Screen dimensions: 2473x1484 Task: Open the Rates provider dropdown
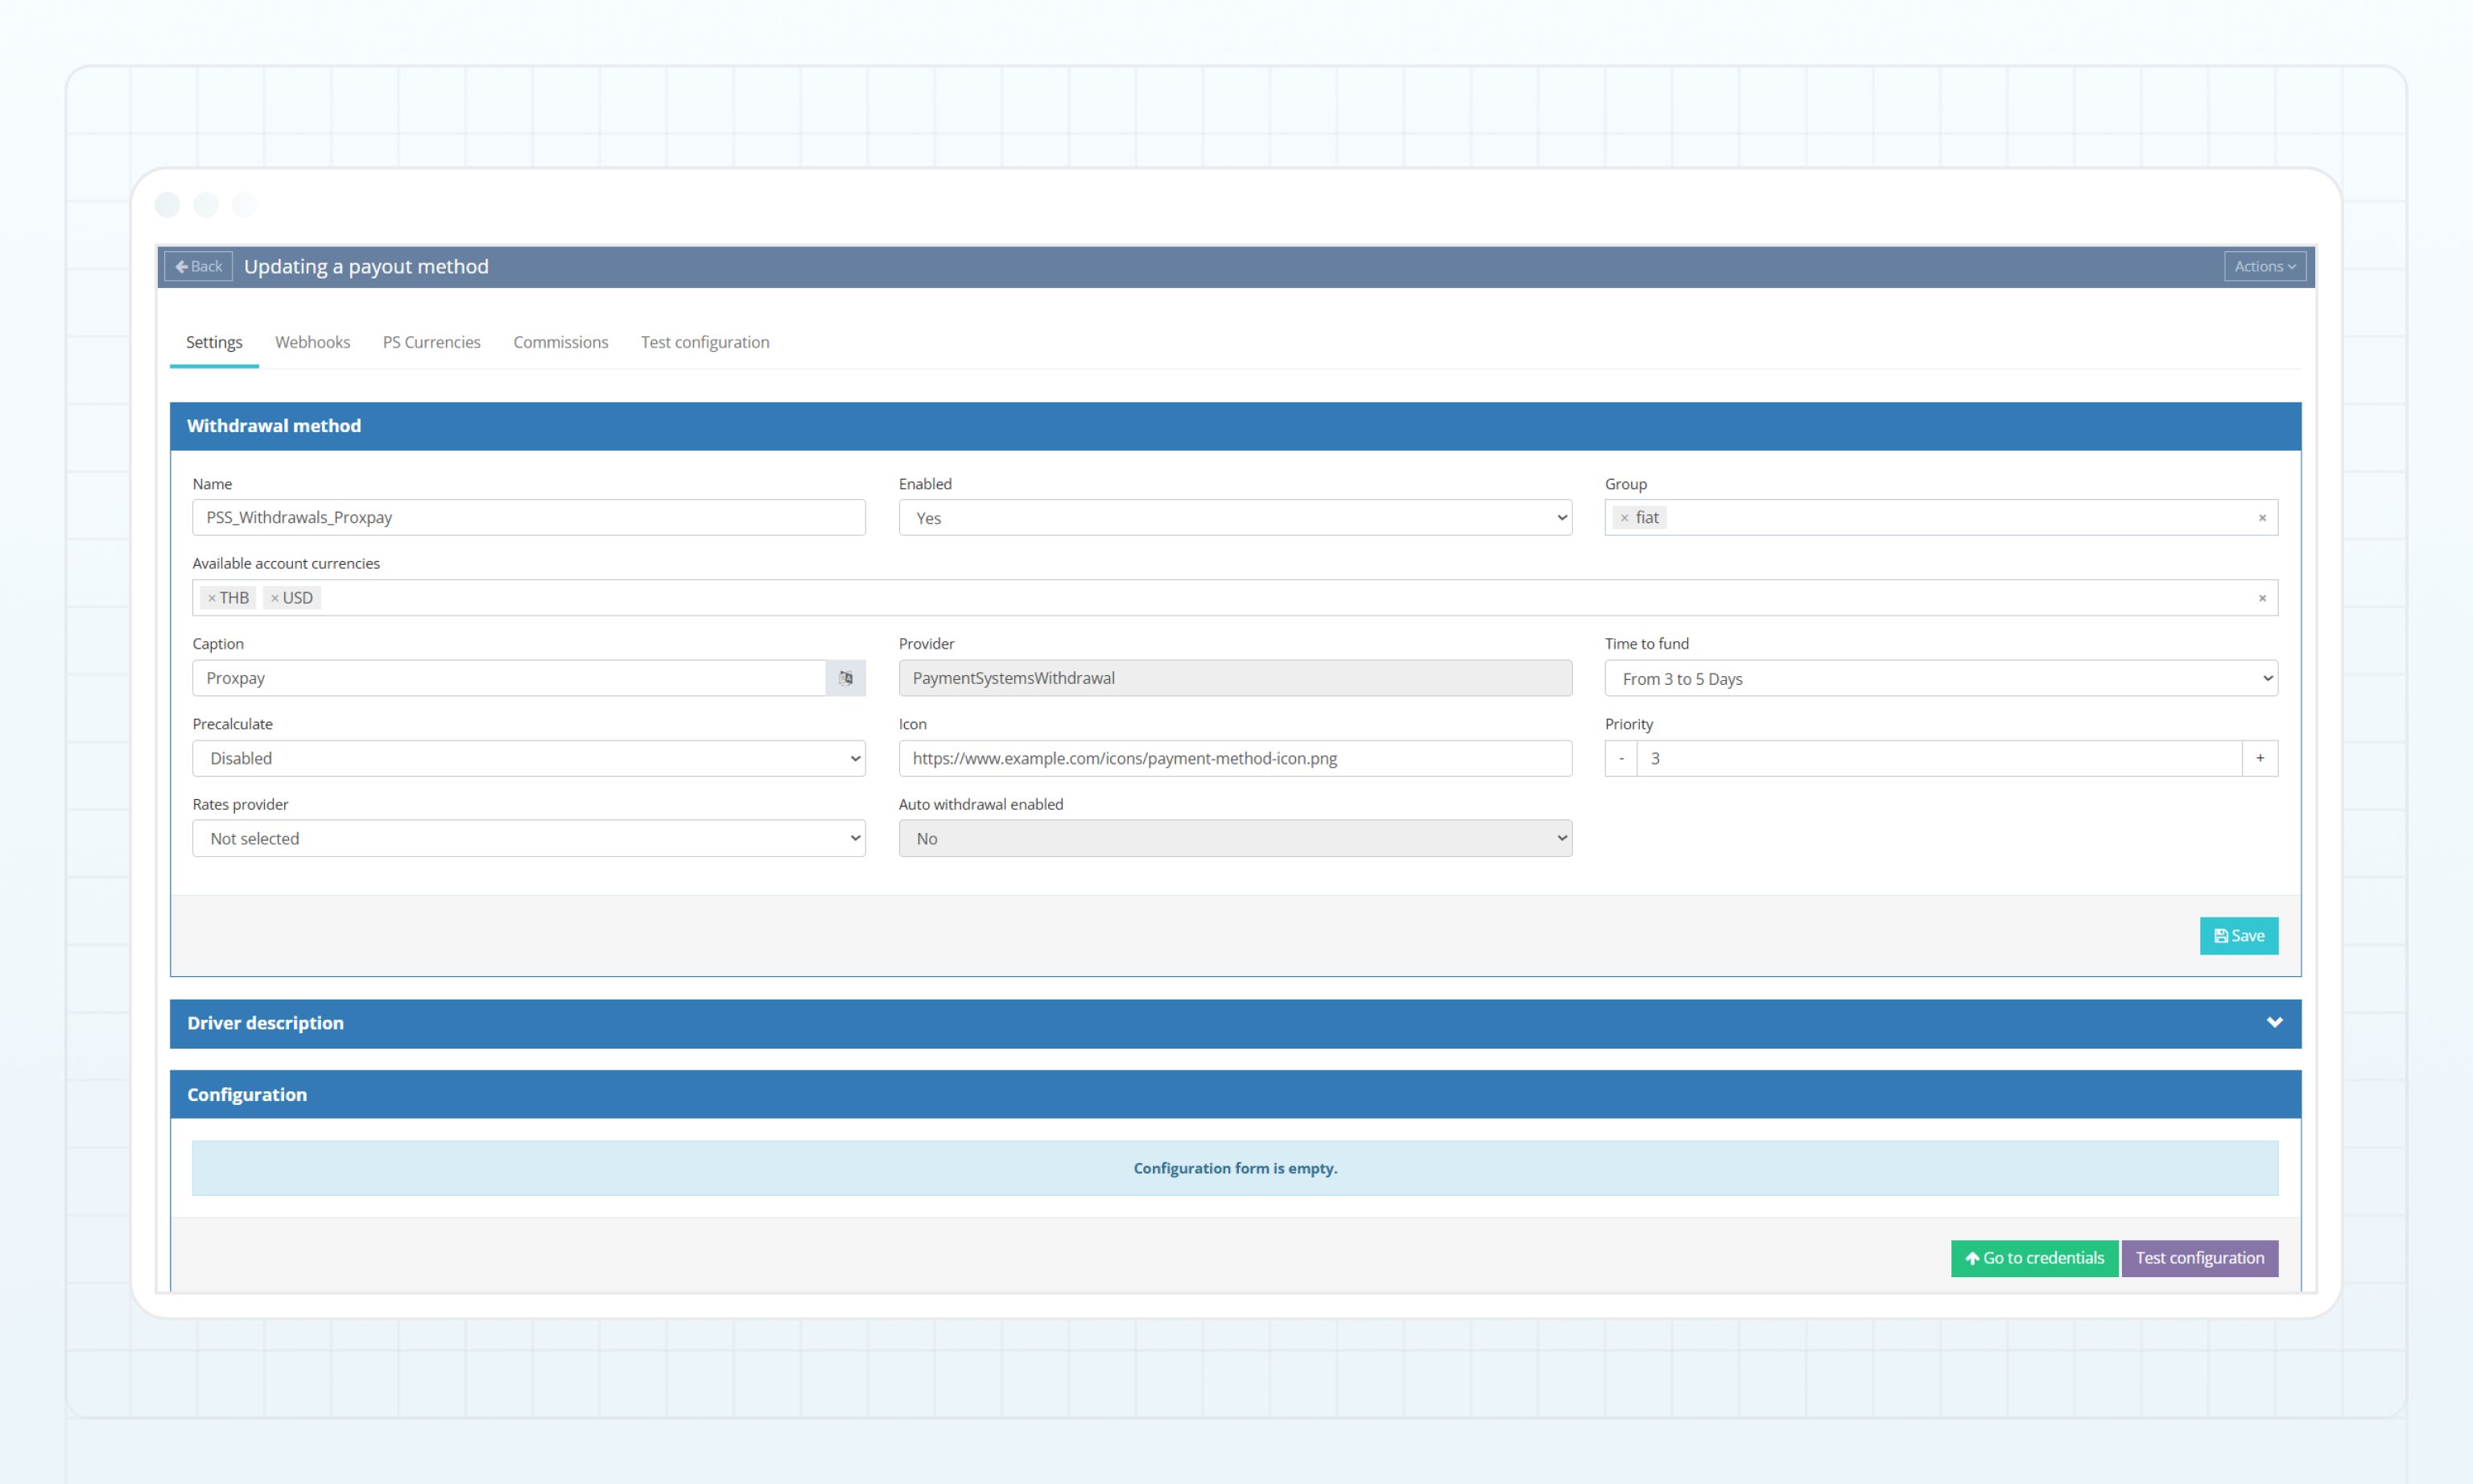point(529,838)
